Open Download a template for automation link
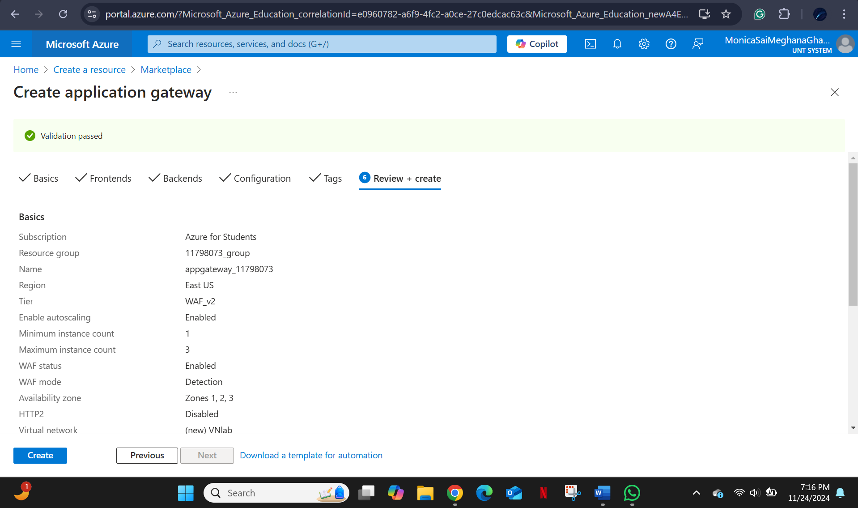858x508 pixels. coord(311,455)
